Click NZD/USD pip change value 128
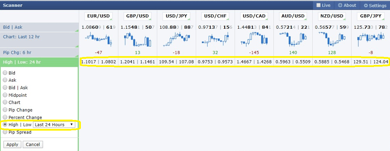 [332, 53]
